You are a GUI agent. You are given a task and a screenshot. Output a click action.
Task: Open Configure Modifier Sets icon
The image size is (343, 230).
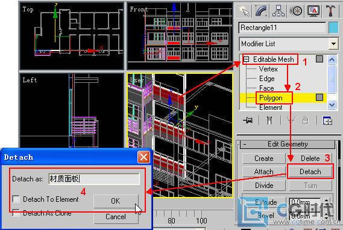pos(327,120)
